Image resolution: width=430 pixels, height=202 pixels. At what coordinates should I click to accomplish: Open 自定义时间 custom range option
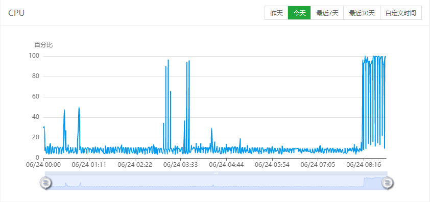(401, 13)
